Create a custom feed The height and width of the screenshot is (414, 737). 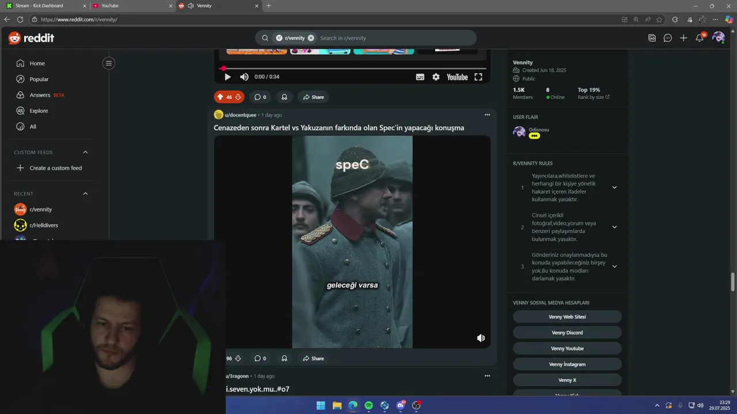coord(55,168)
